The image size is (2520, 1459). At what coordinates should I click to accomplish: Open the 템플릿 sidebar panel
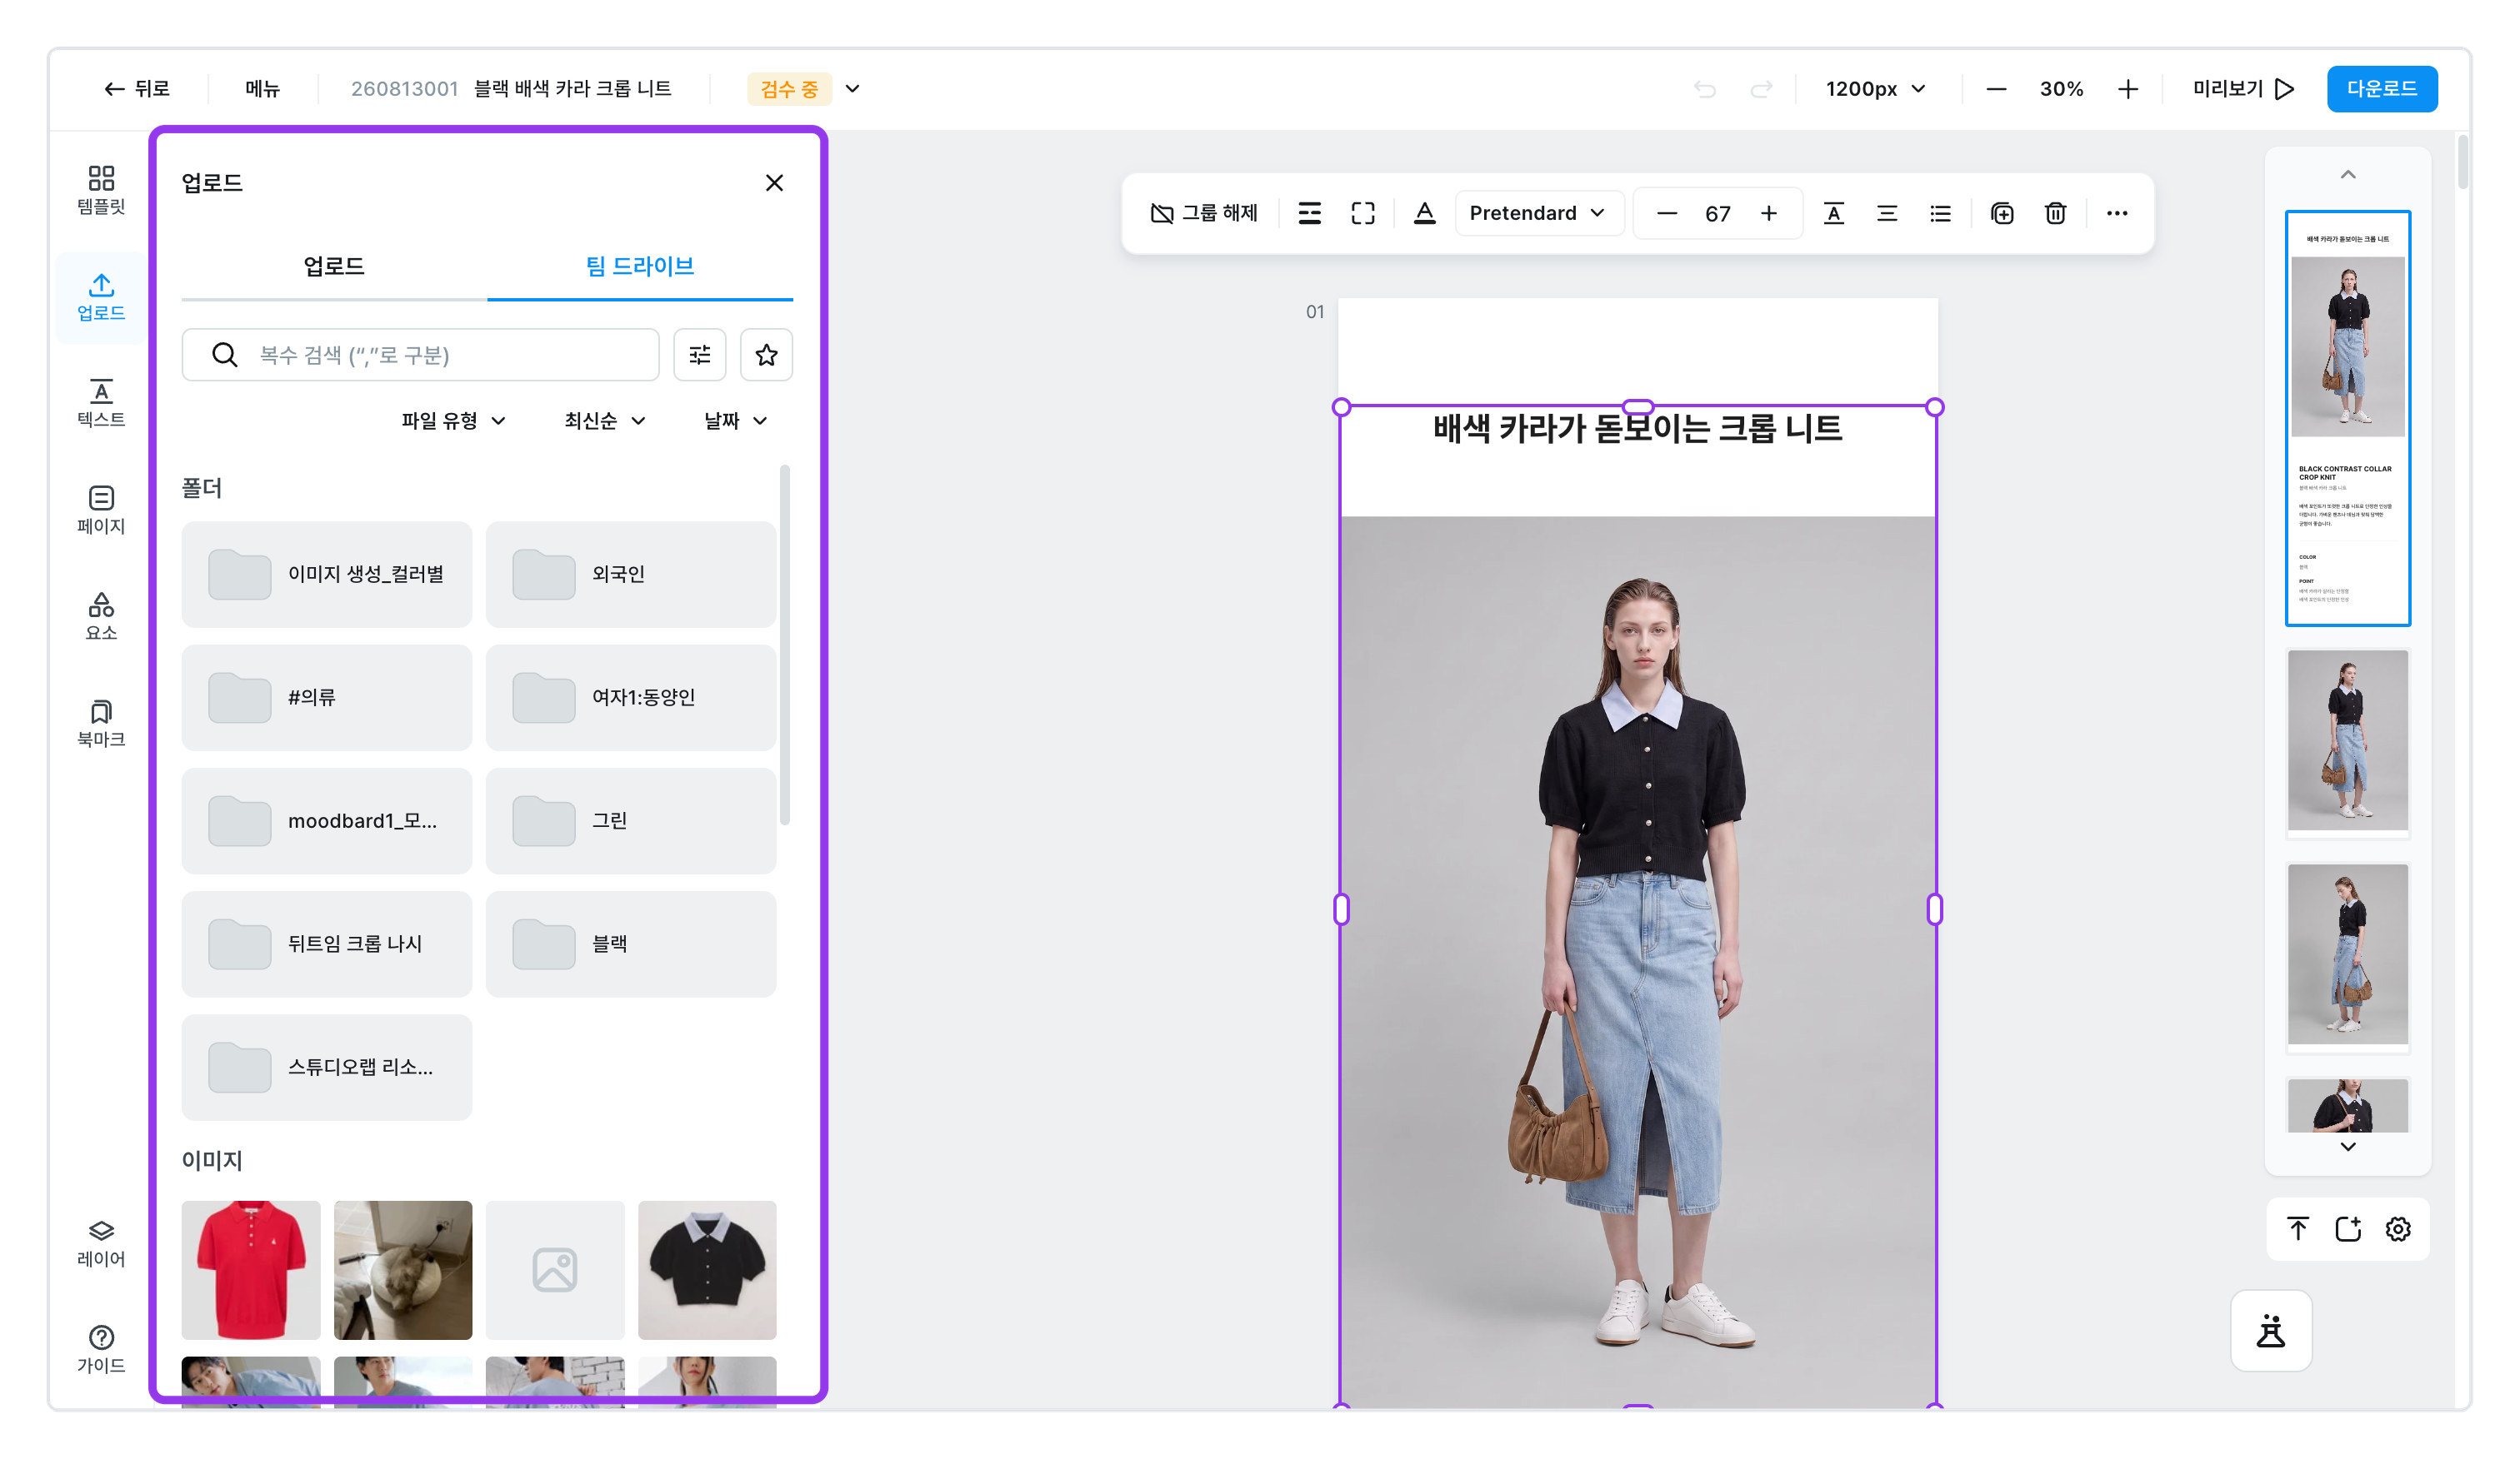tap(101, 190)
